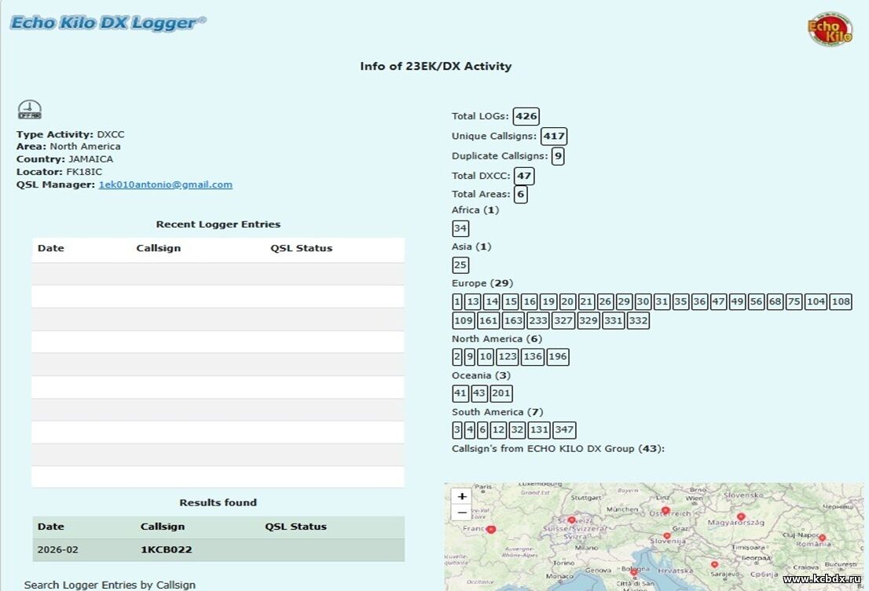Screen dimensions: 869x591
Task: Zoom out on the map
Action: 462,513
